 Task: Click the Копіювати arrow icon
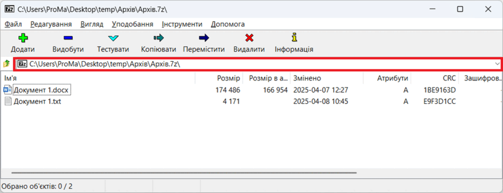point(158,38)
